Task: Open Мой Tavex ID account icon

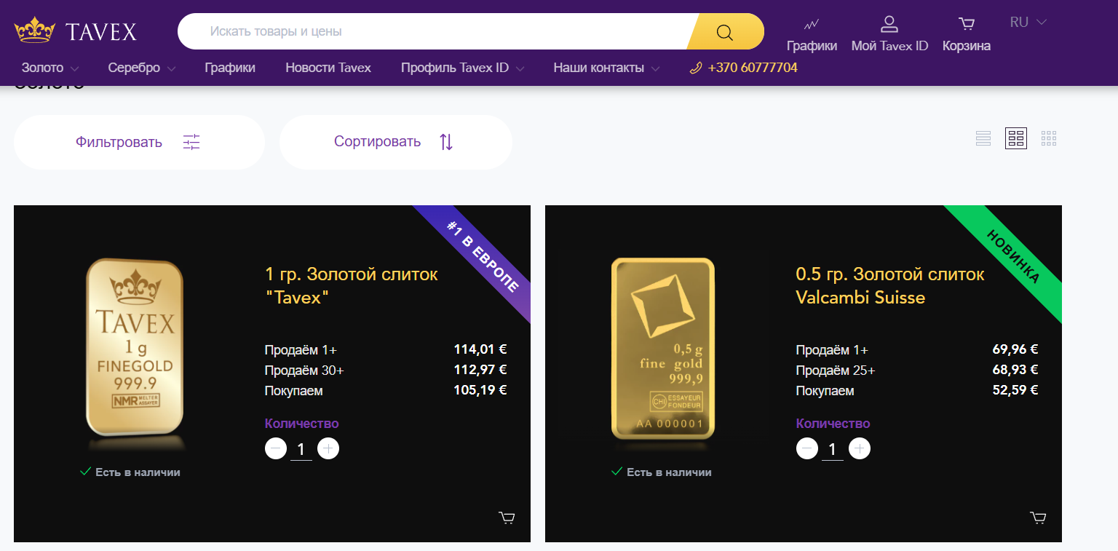Action: pyautogui.click(x=889, y=24)
